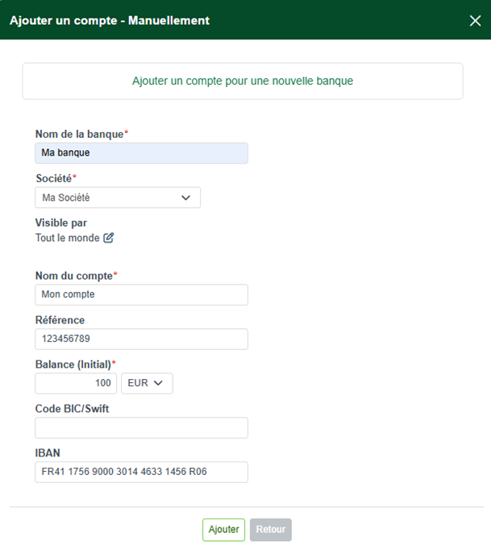
Task: Select the Référence input containing 123456789
Action: (x=141, y=339)
